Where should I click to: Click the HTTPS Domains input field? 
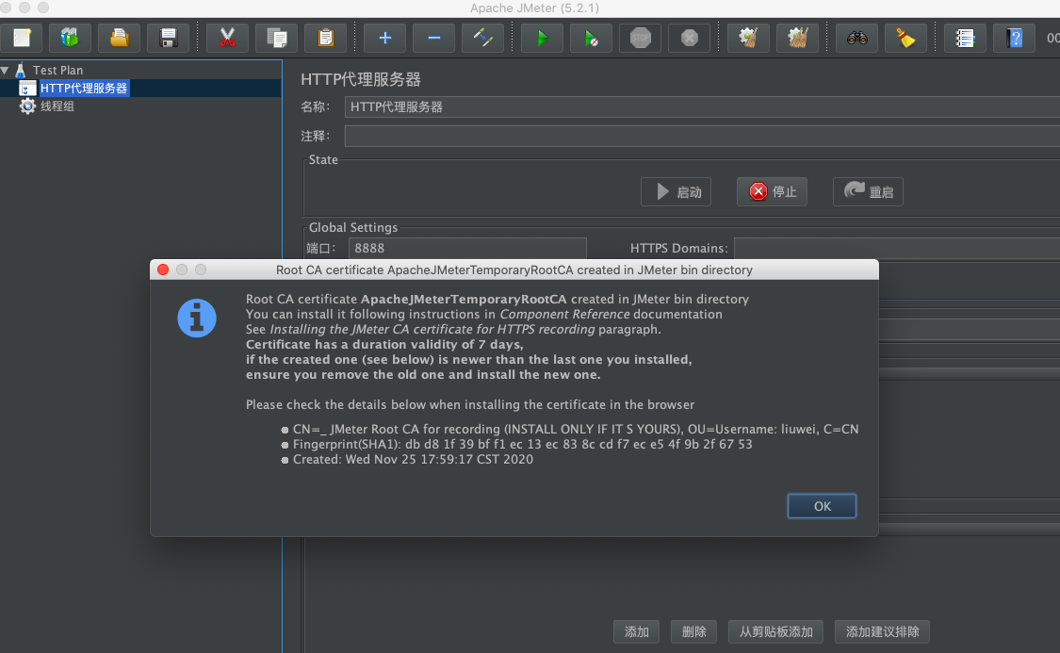click(x=897, y=248)
